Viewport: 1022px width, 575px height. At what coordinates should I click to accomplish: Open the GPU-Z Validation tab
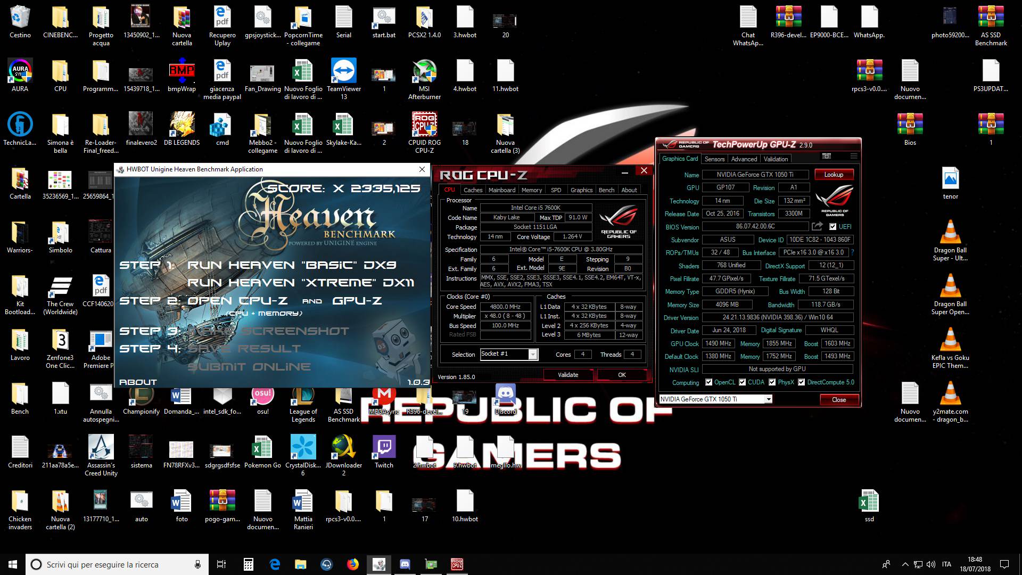[776, 159]
